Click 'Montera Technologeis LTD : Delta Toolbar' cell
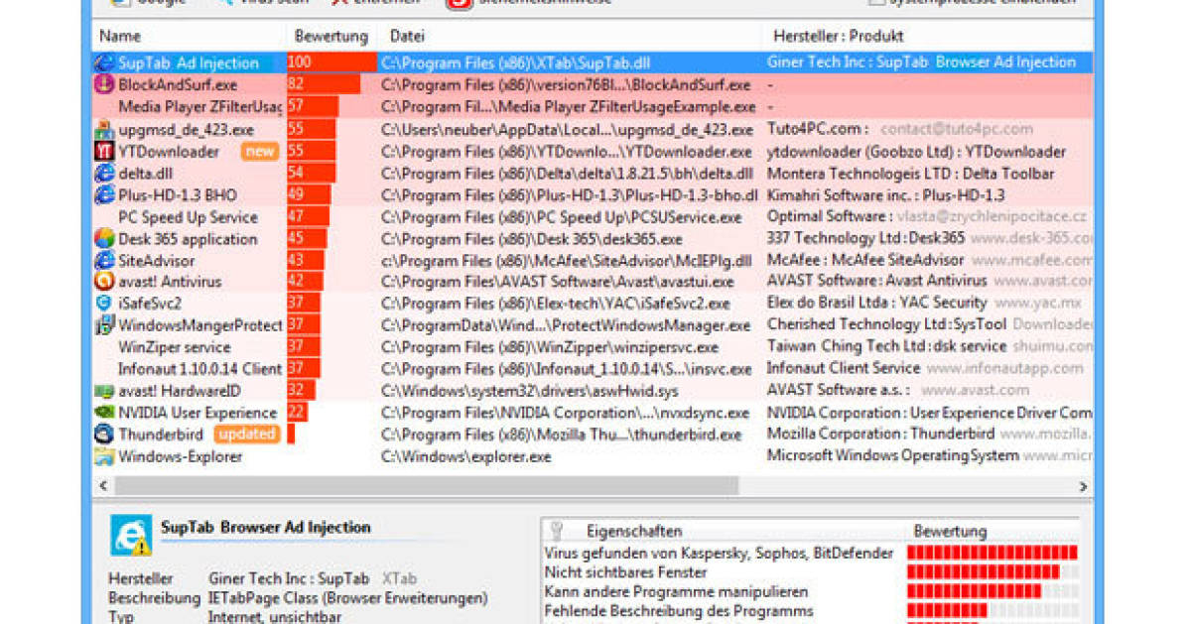The width and height of the screenshot is (1191, 624). point(911,174)
